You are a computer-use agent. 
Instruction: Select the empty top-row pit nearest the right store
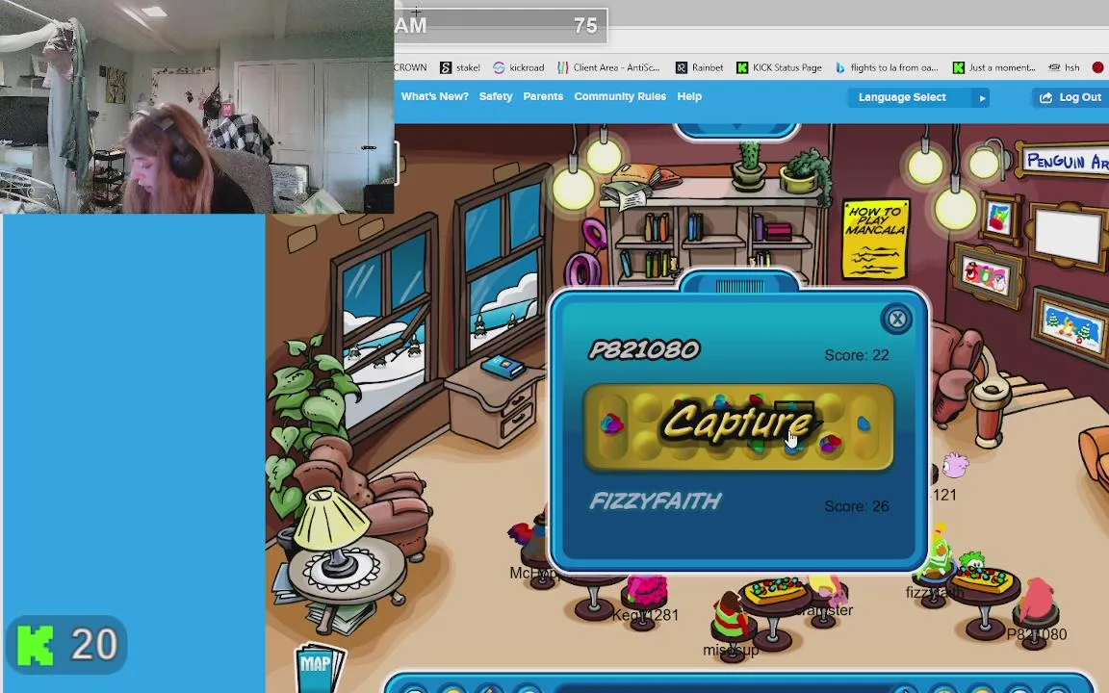[831, 405]
